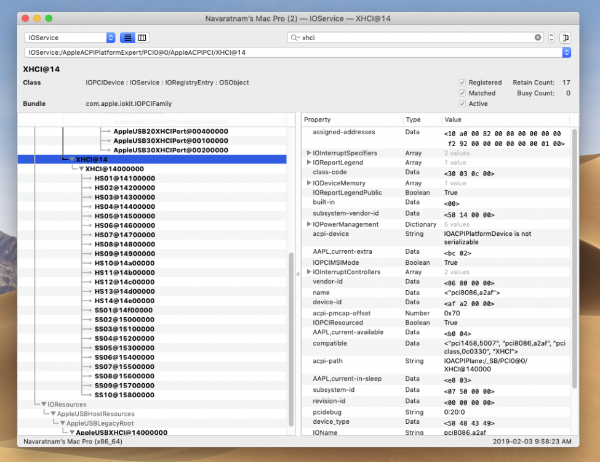The width and height of the screenshot is (600, 462).
Task: Select AppleUSB20XHCIPort@00400000 entry
Action: tap(170, 131)
